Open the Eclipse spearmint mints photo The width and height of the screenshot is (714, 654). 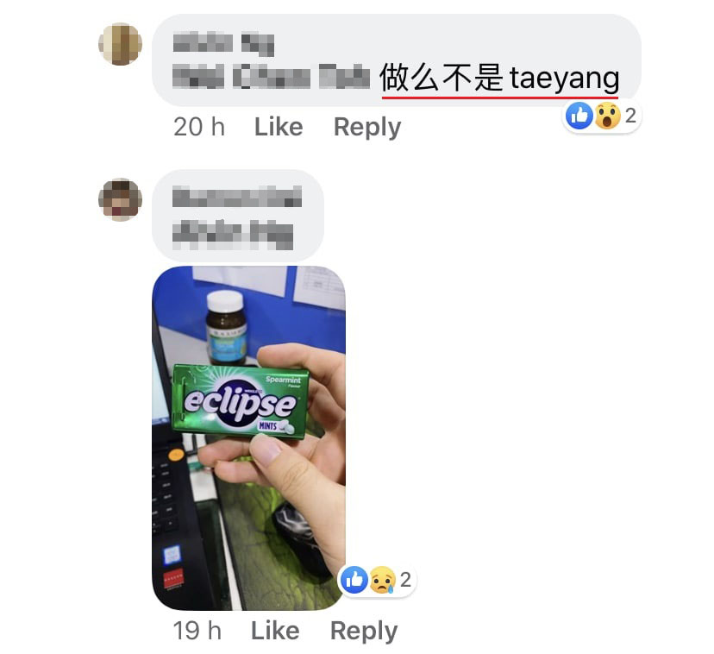[248, 438]
